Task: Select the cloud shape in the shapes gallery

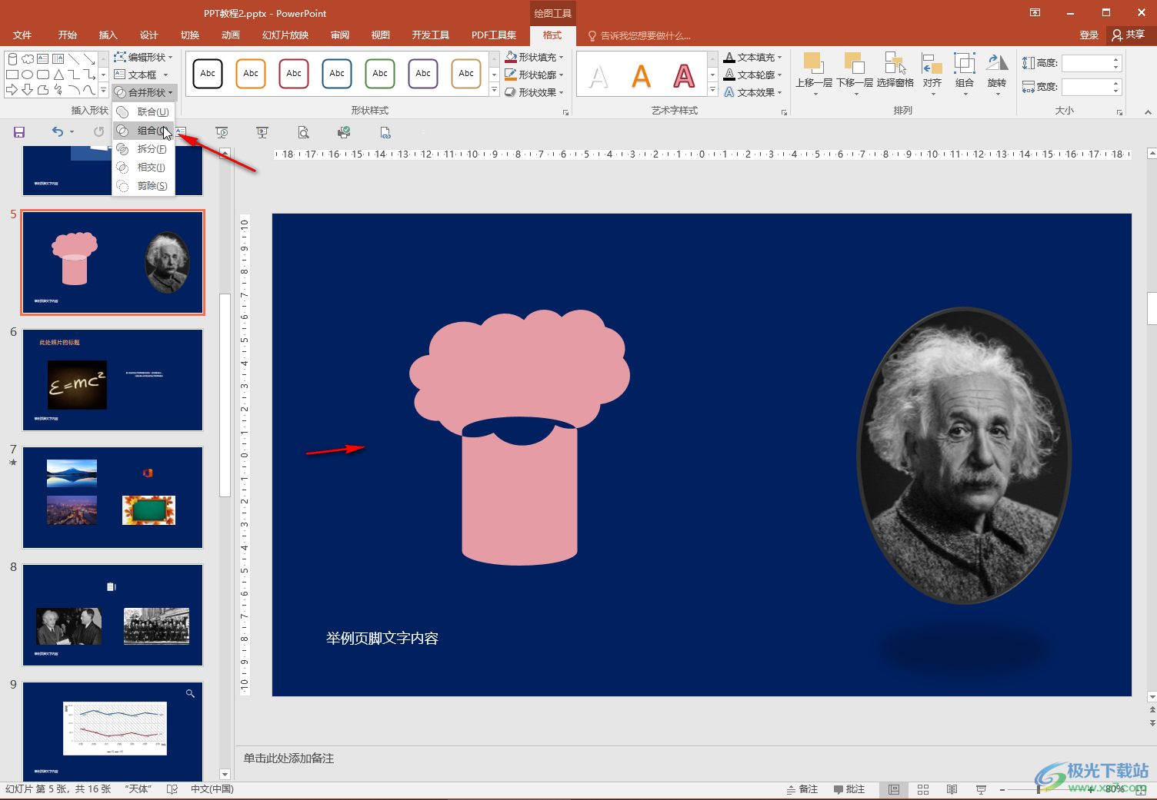Action: click(28, 58)
